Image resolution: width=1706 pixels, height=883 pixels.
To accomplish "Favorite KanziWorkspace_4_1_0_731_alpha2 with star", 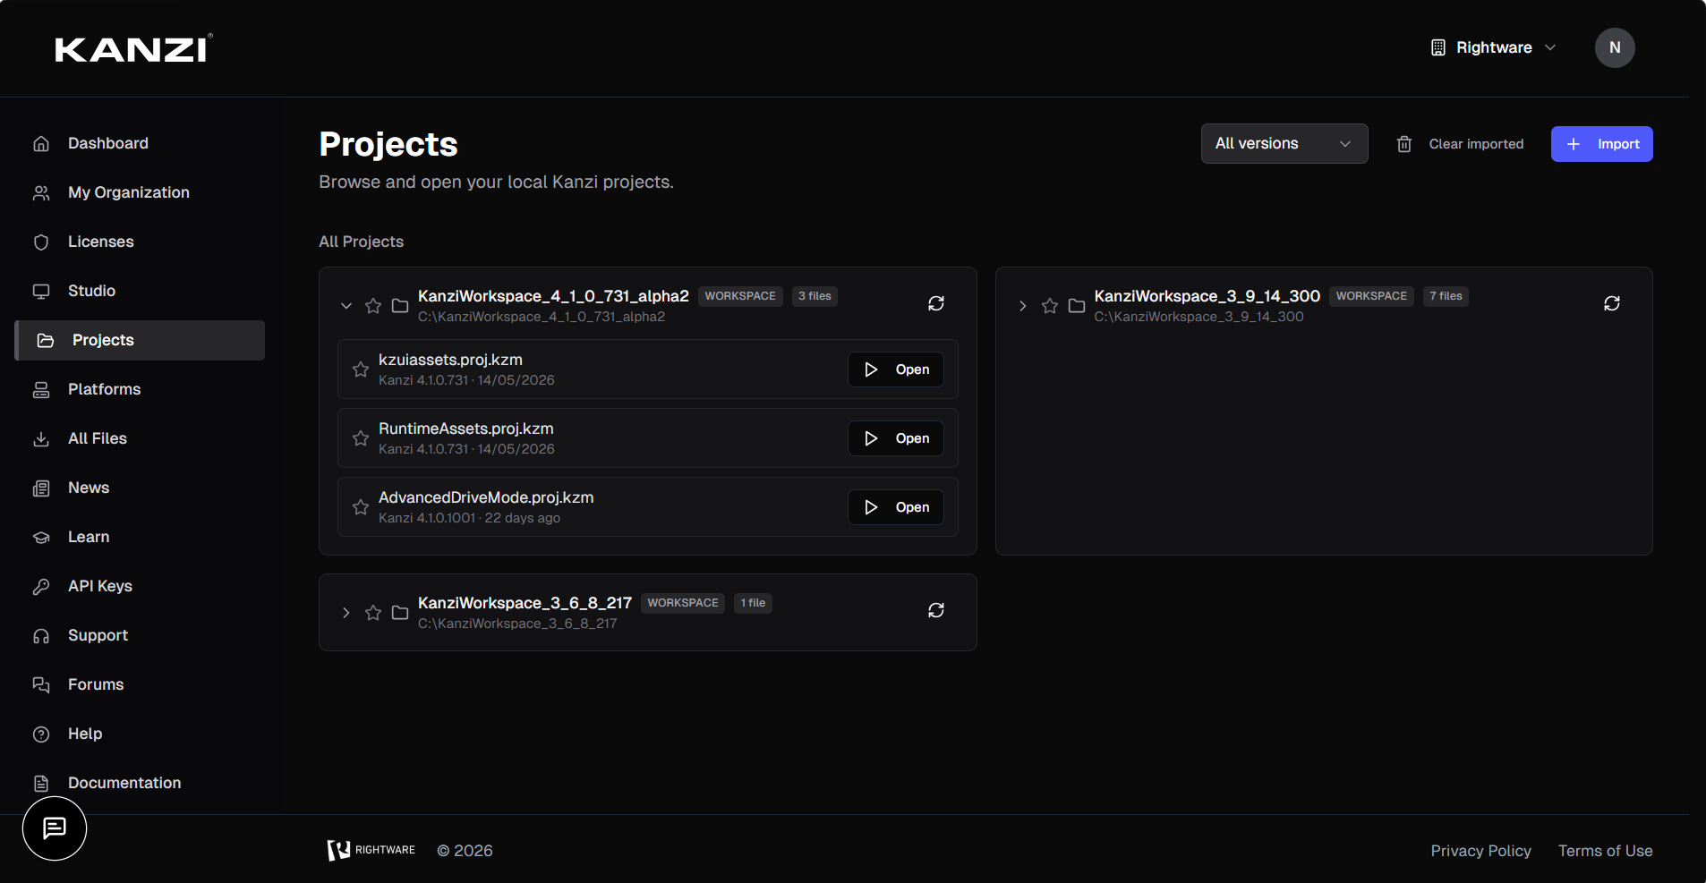I will pyautogui.click(x=373, y=306).
